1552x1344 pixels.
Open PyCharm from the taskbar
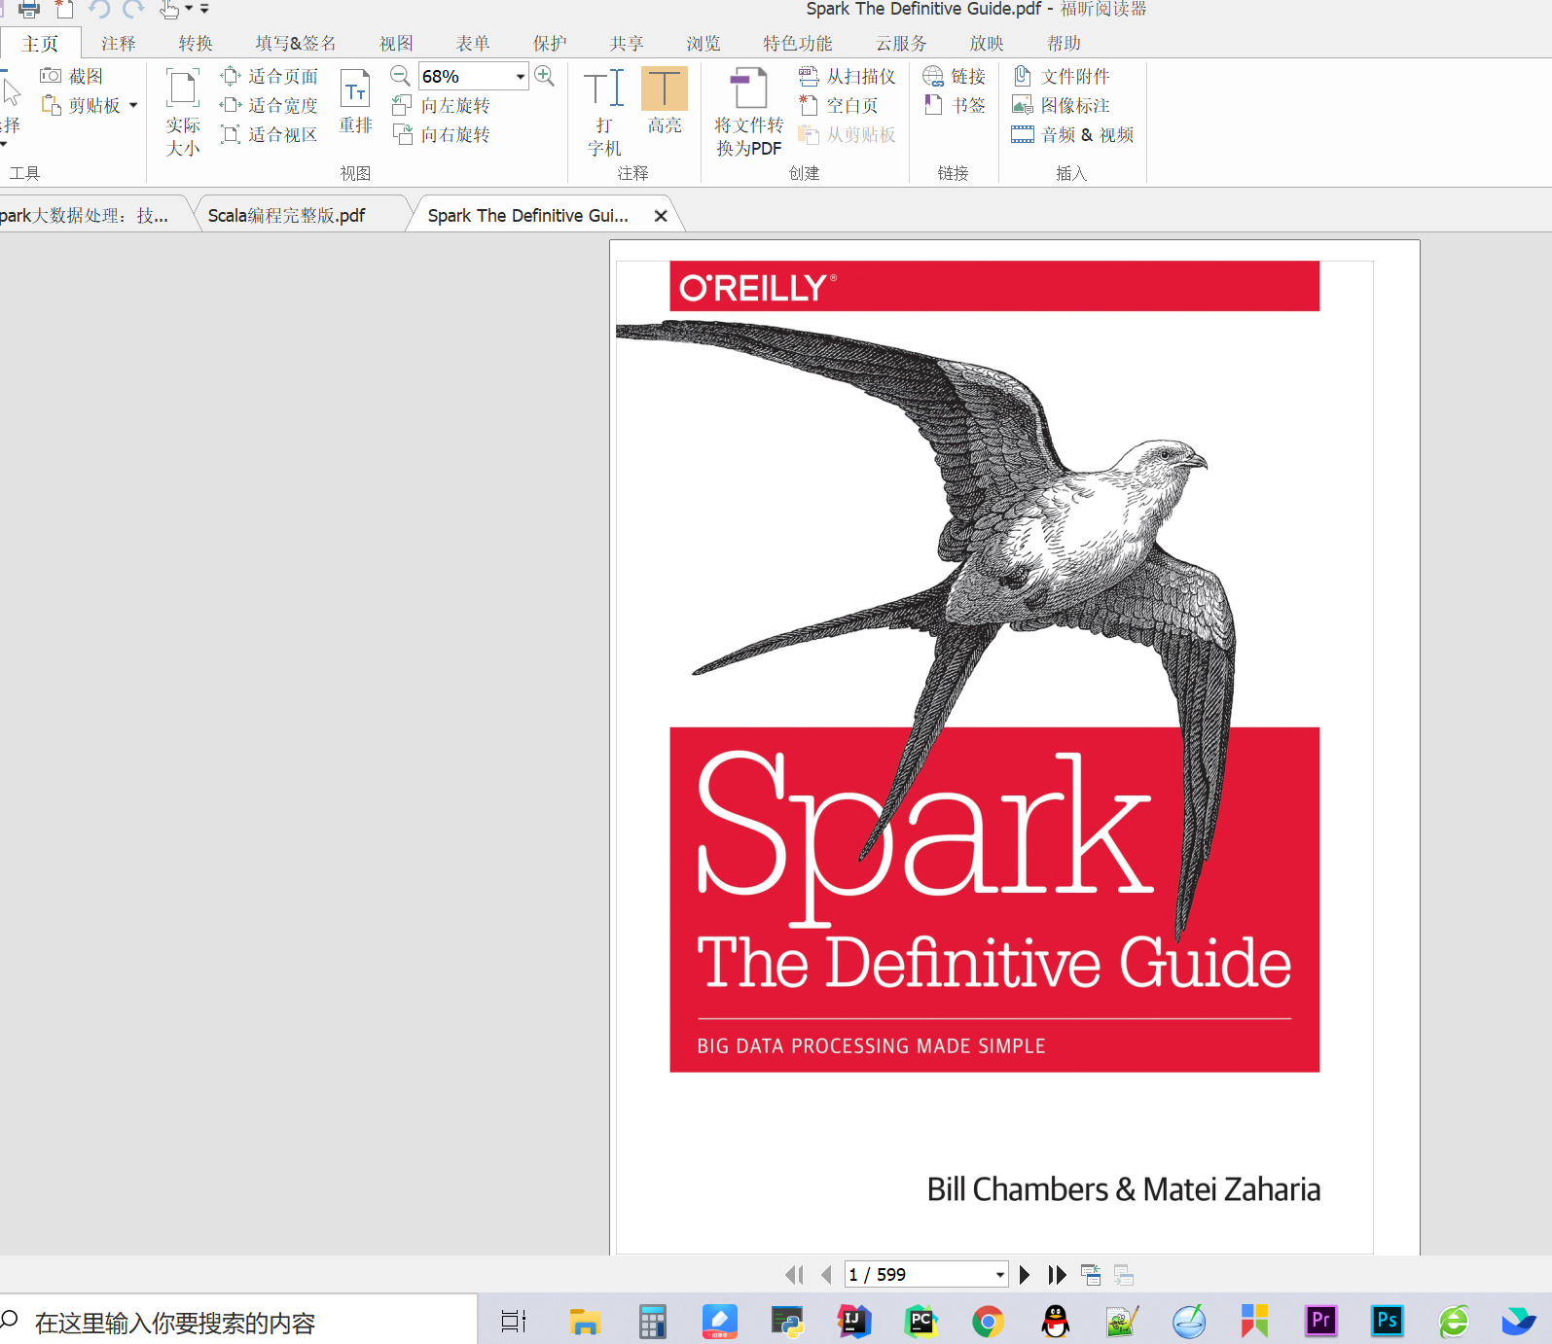click(920, 1322)
